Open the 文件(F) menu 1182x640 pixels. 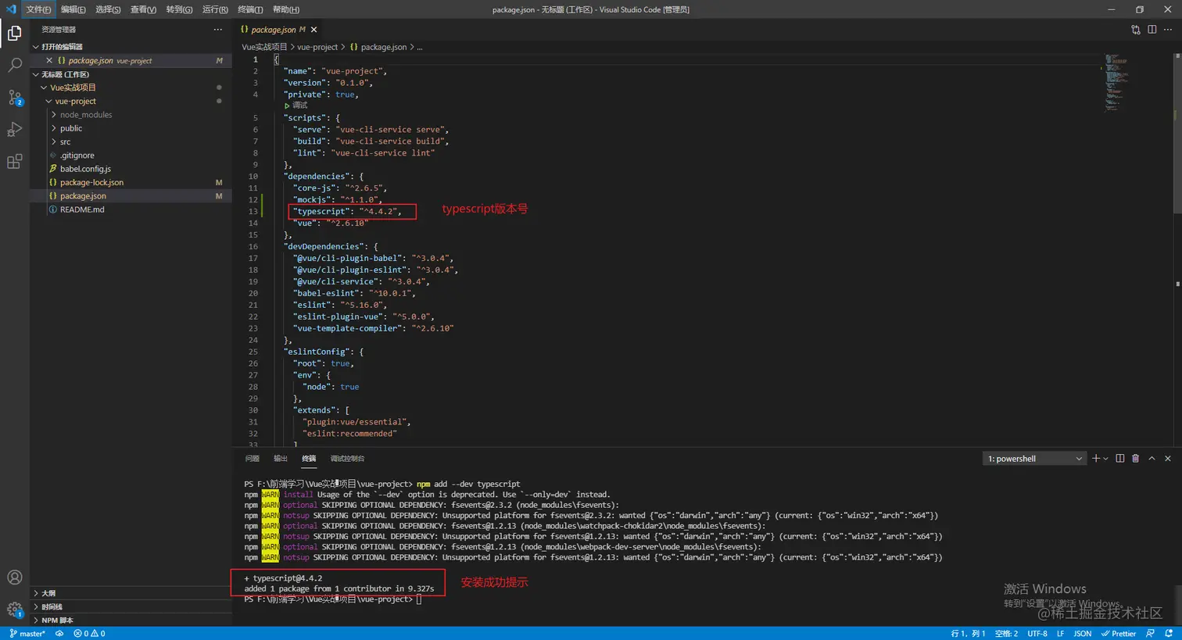click(x=38, y=9)
